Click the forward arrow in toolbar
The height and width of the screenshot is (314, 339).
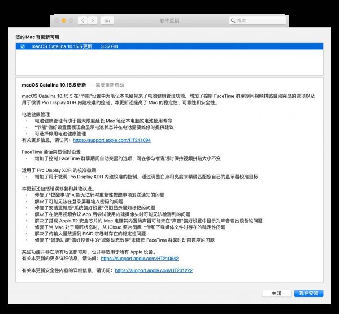[x=93, y=20]
